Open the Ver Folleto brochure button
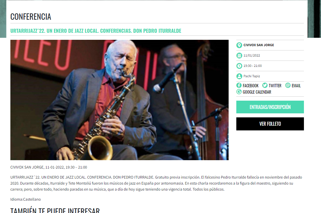The width and height of the screenshot is (321, 213). tap(270, 124)
